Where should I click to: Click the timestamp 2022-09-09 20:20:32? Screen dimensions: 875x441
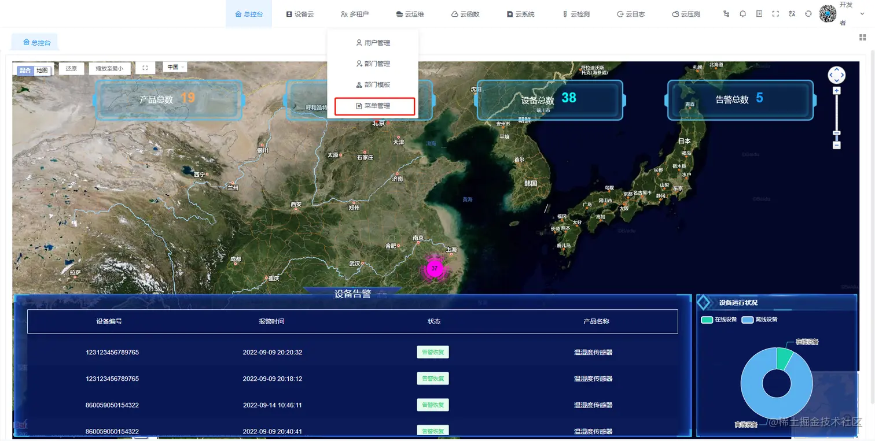tap(273, 352)
